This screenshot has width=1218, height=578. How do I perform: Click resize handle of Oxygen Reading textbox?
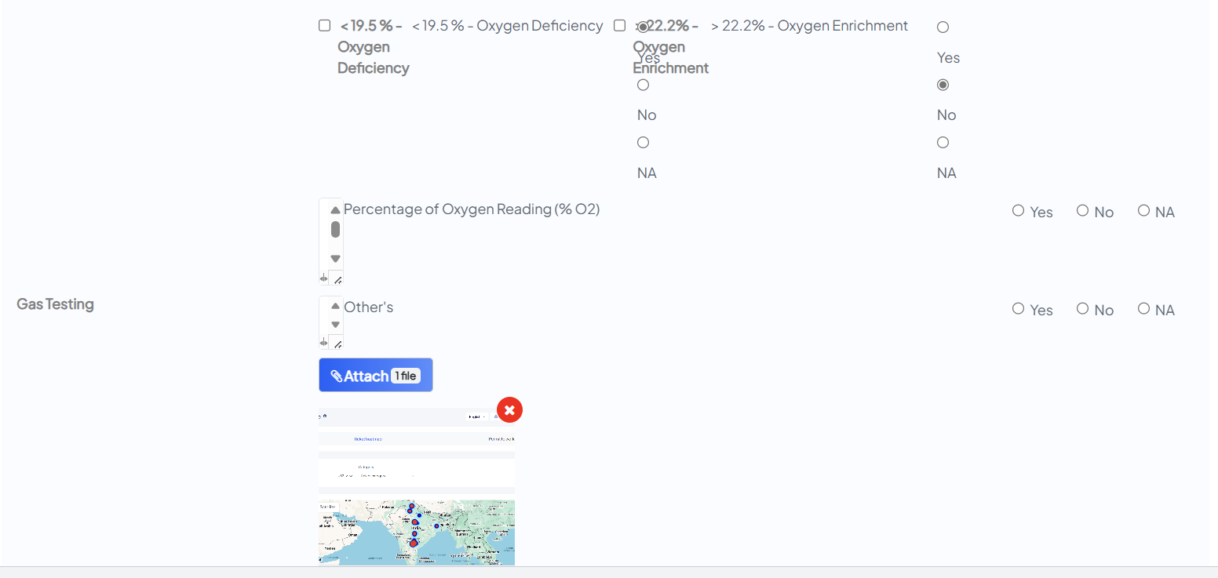click(337, 279)
